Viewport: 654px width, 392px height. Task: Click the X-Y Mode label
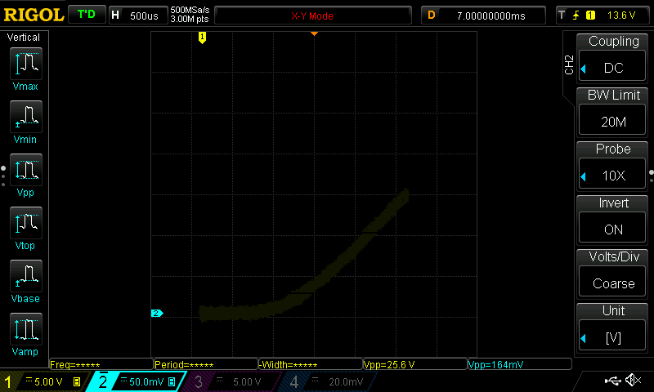[312, 16]
